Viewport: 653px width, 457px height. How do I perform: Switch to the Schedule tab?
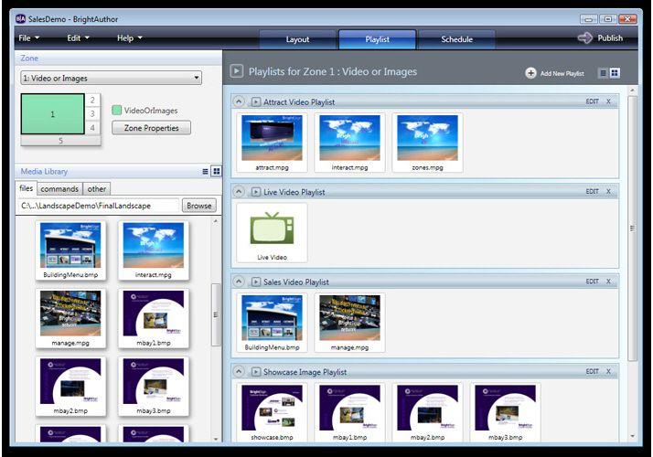pos(456,39)
